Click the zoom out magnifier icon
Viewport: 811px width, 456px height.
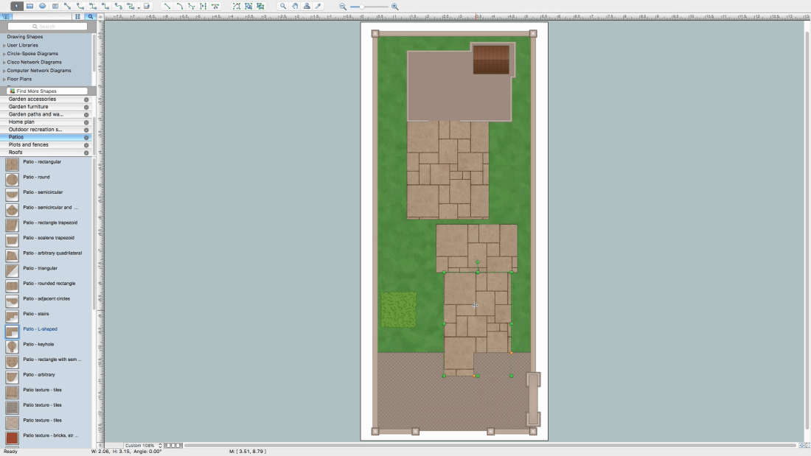[343, 7]
